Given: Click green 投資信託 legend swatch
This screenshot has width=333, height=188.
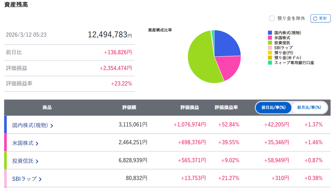Looking at the screenshot, I should point(270,43).
